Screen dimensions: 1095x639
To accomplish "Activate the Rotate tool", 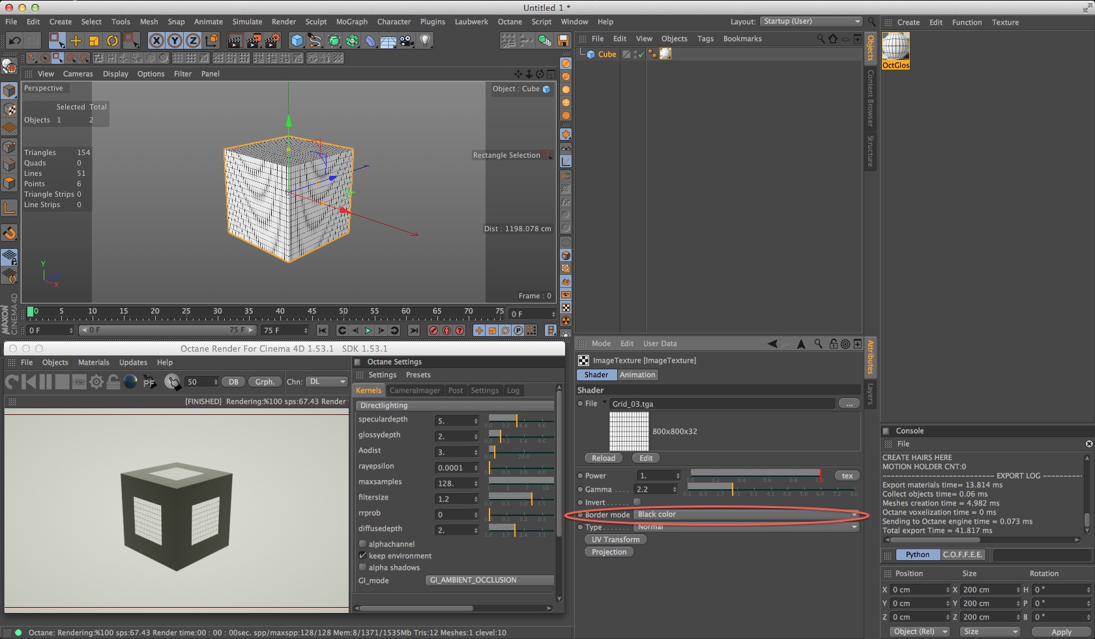I will (112, 41).
